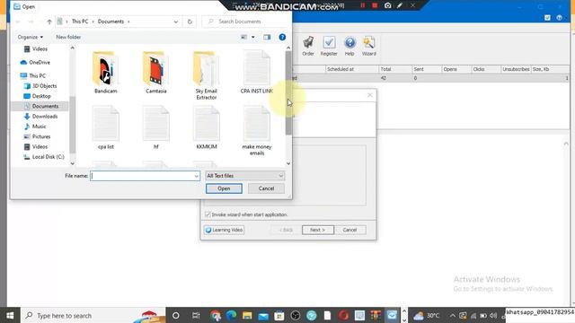Expand the address bar history dropdown
Image resolution: width=575 pixels, height=323 pixels.
pyautogui.click(x=176, y=22)
